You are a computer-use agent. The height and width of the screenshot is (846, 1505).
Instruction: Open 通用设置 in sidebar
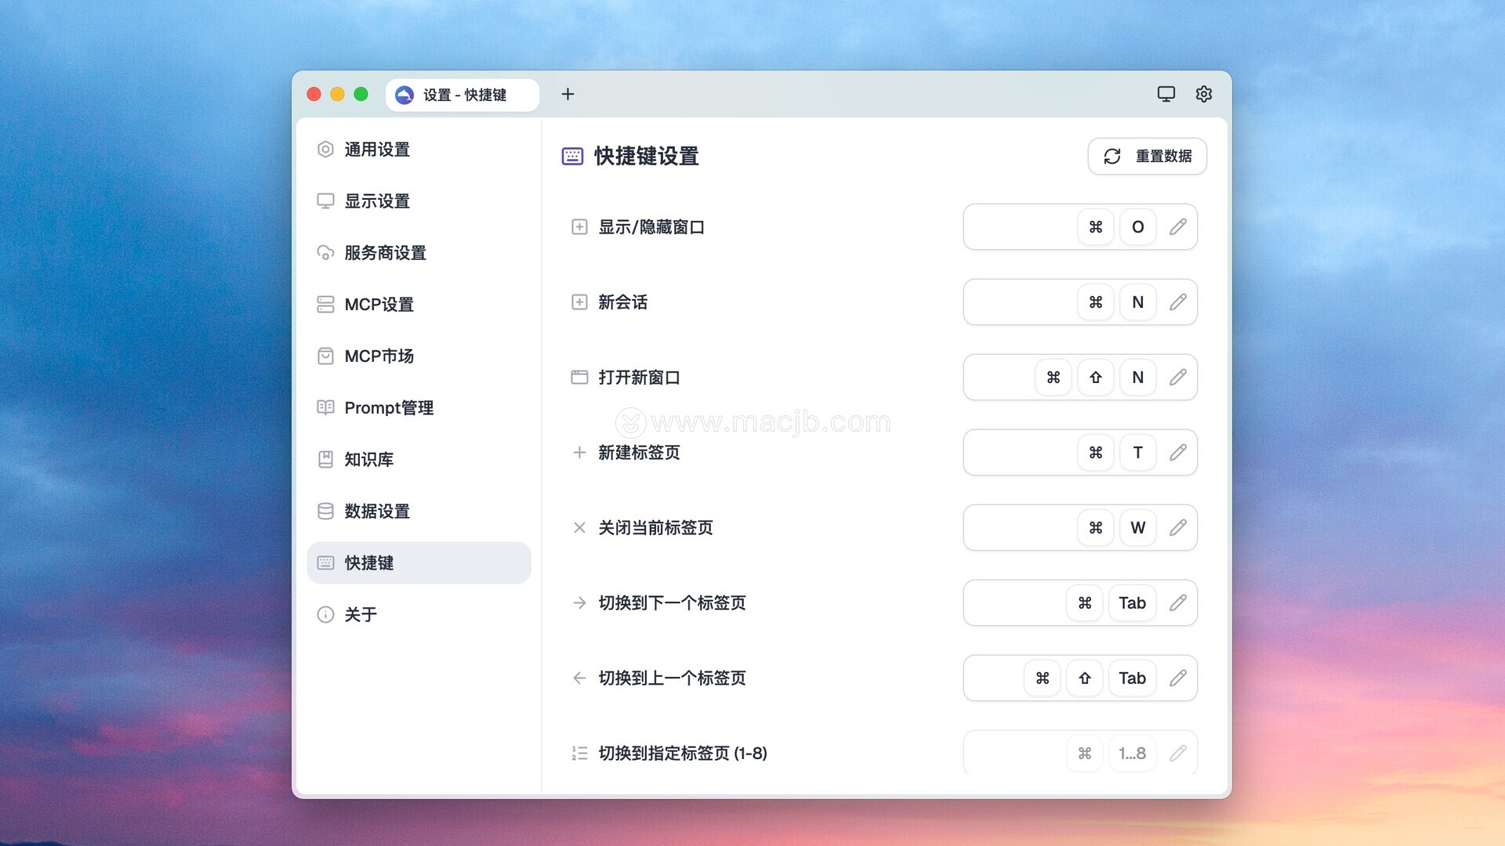pos(377,150)
